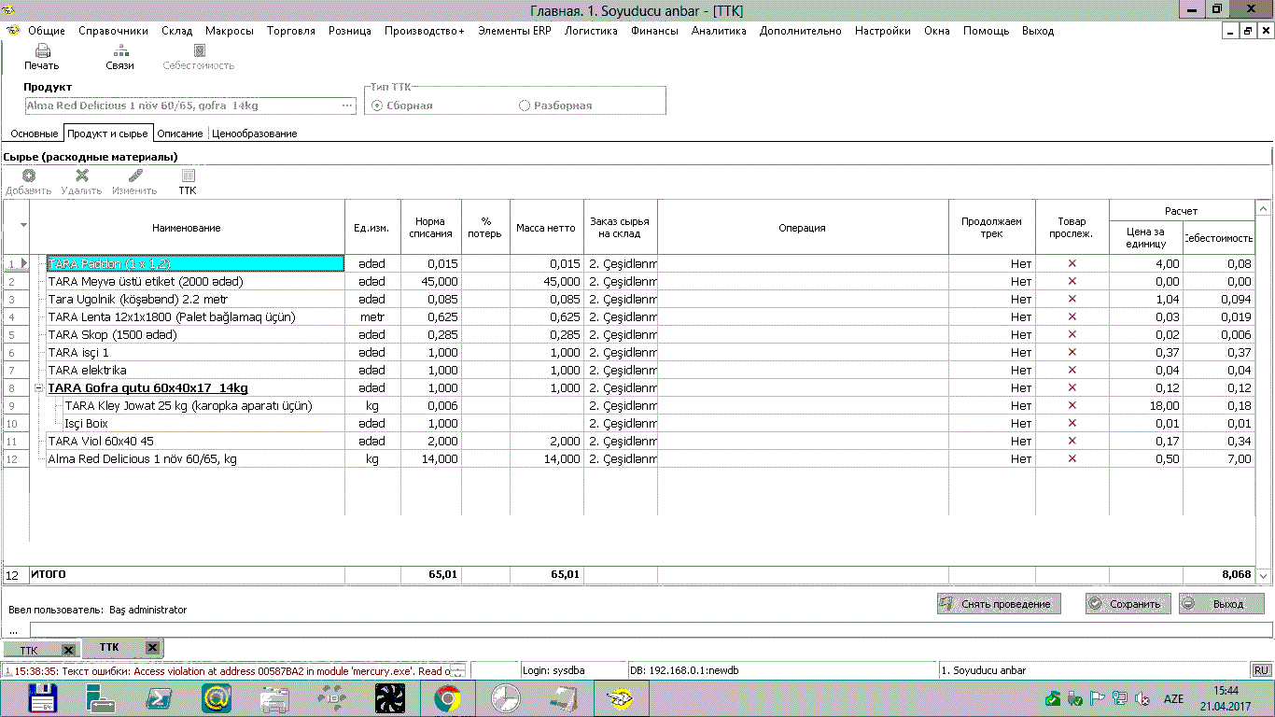Collapse the TARA Gofra qutu tree node

point(38,388)
